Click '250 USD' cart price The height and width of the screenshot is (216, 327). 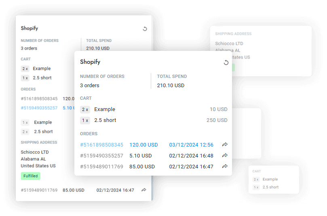pyautogui.click(x=217, y=120)
